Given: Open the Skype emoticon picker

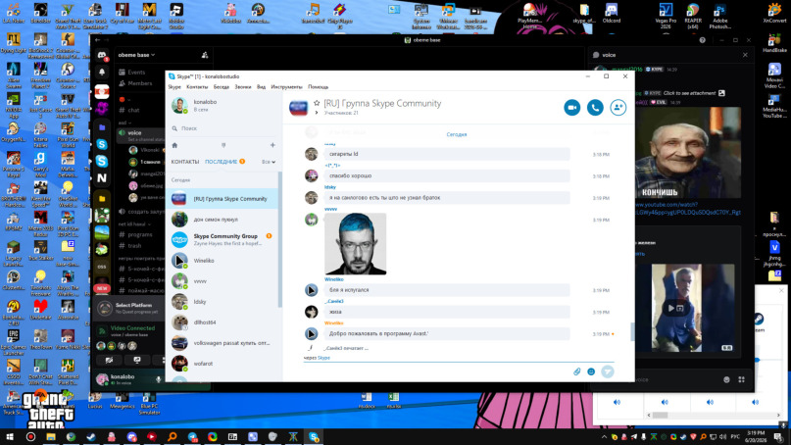Looking at the screenshot, I should click(x=591, y=371).
